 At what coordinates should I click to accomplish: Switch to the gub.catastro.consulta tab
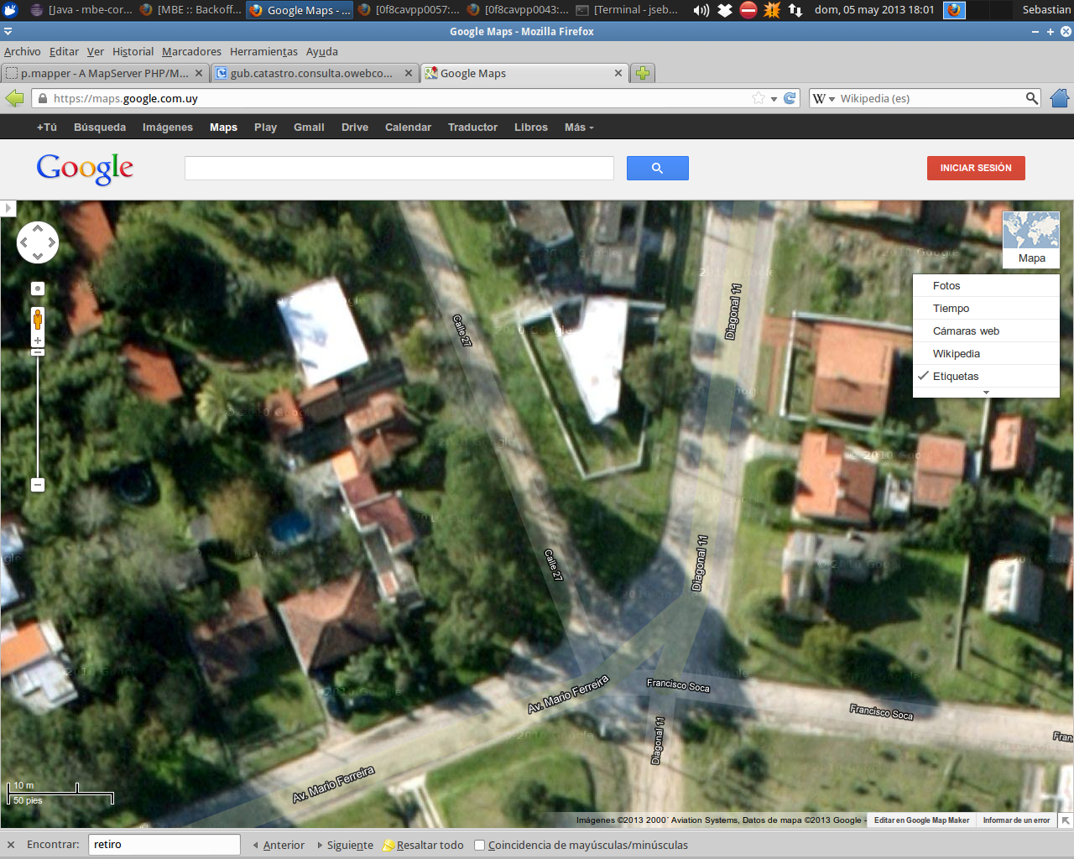coord(311,73)
